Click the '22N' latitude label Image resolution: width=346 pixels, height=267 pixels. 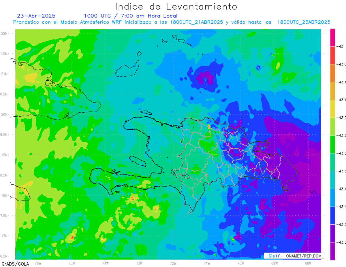point(5,33)
